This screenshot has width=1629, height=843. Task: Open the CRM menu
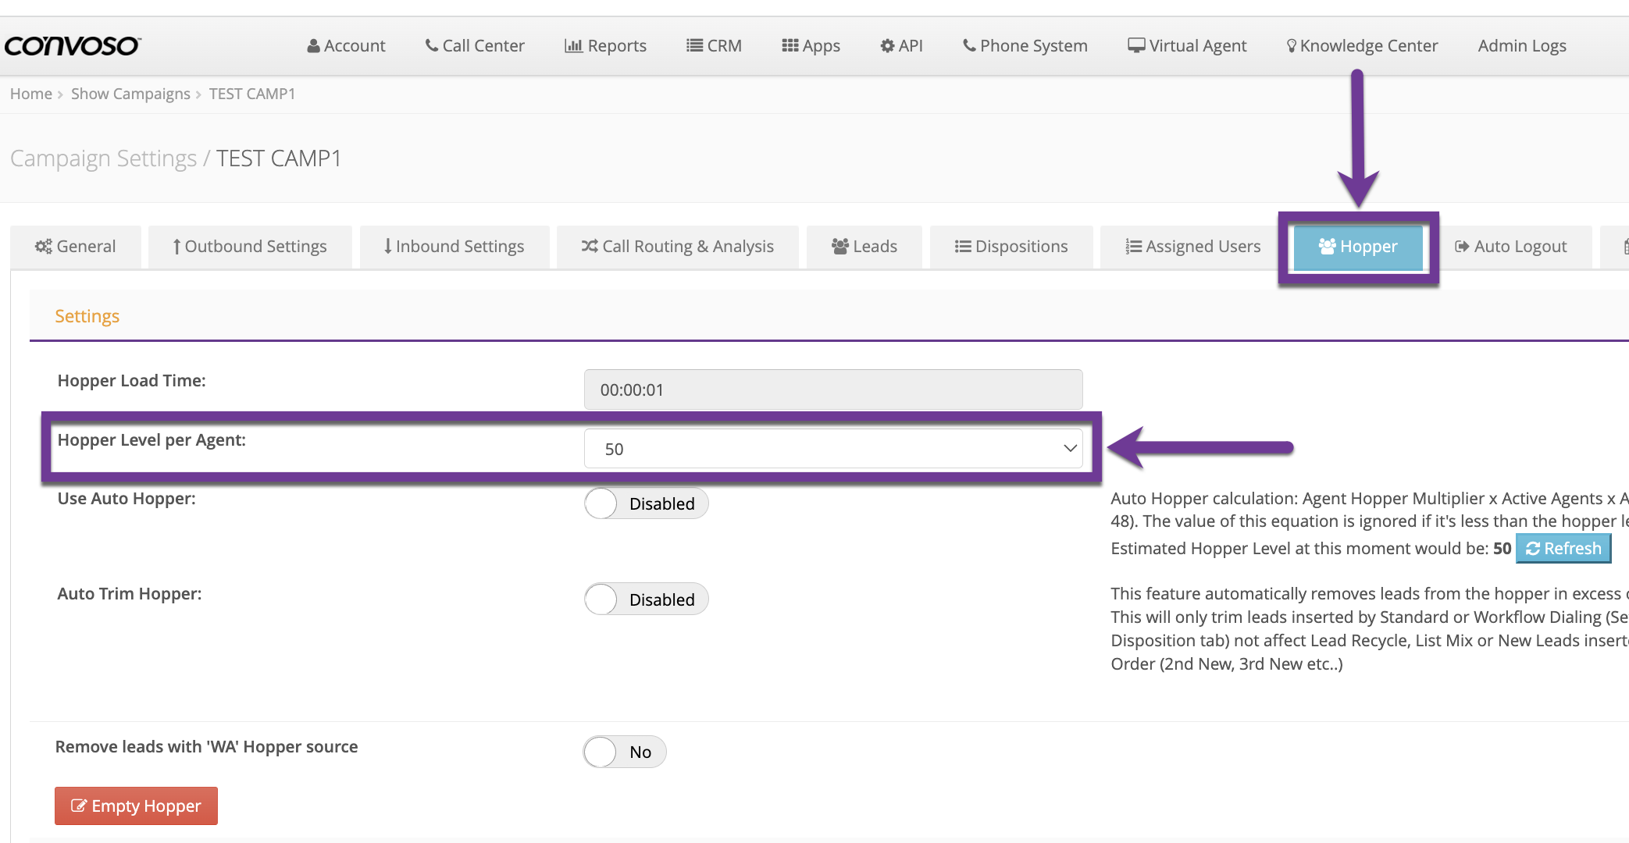(x=714, y=46)
